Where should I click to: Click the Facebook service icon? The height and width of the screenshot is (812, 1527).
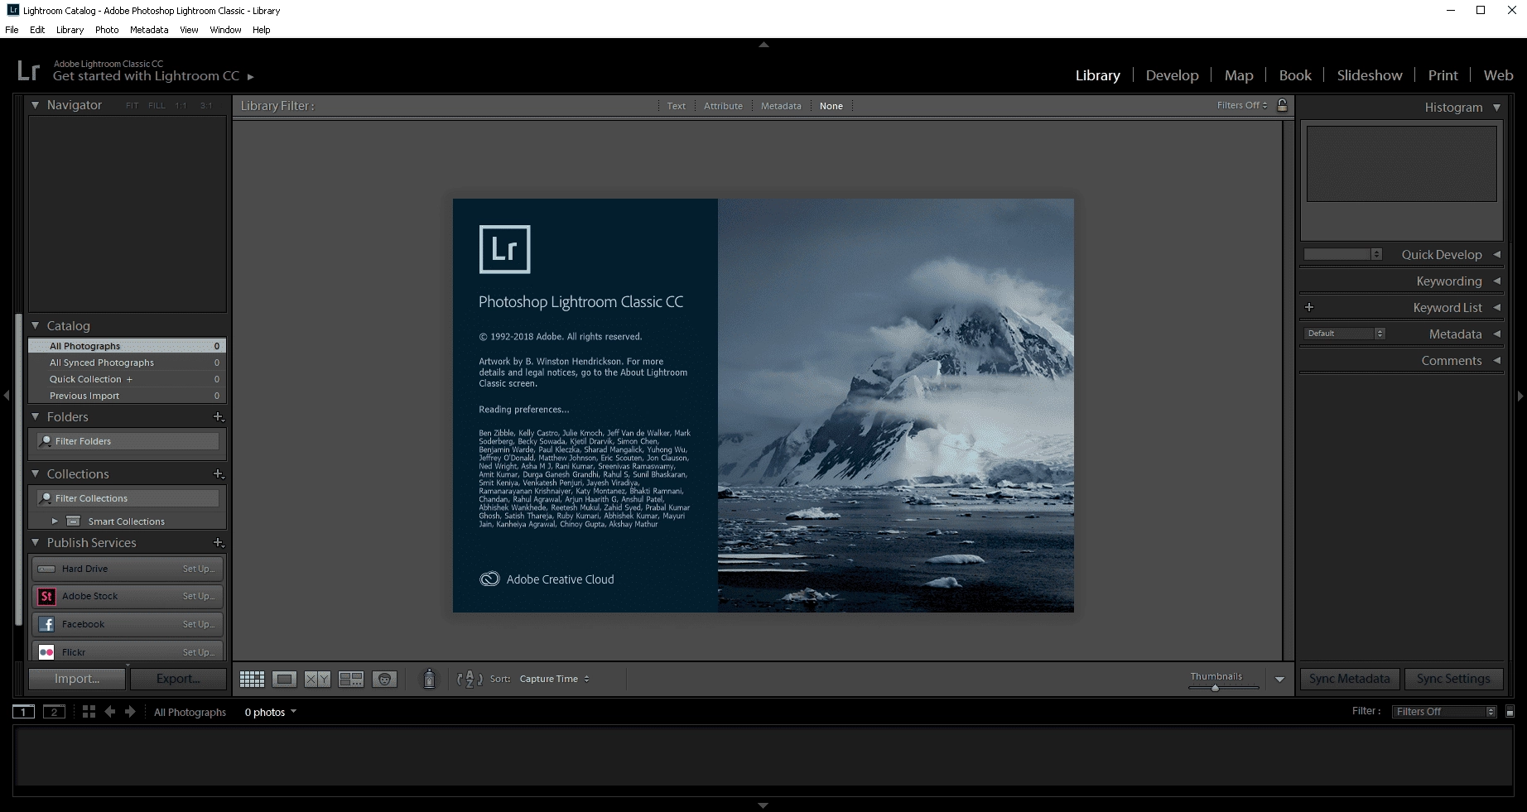tap(46, 624)
